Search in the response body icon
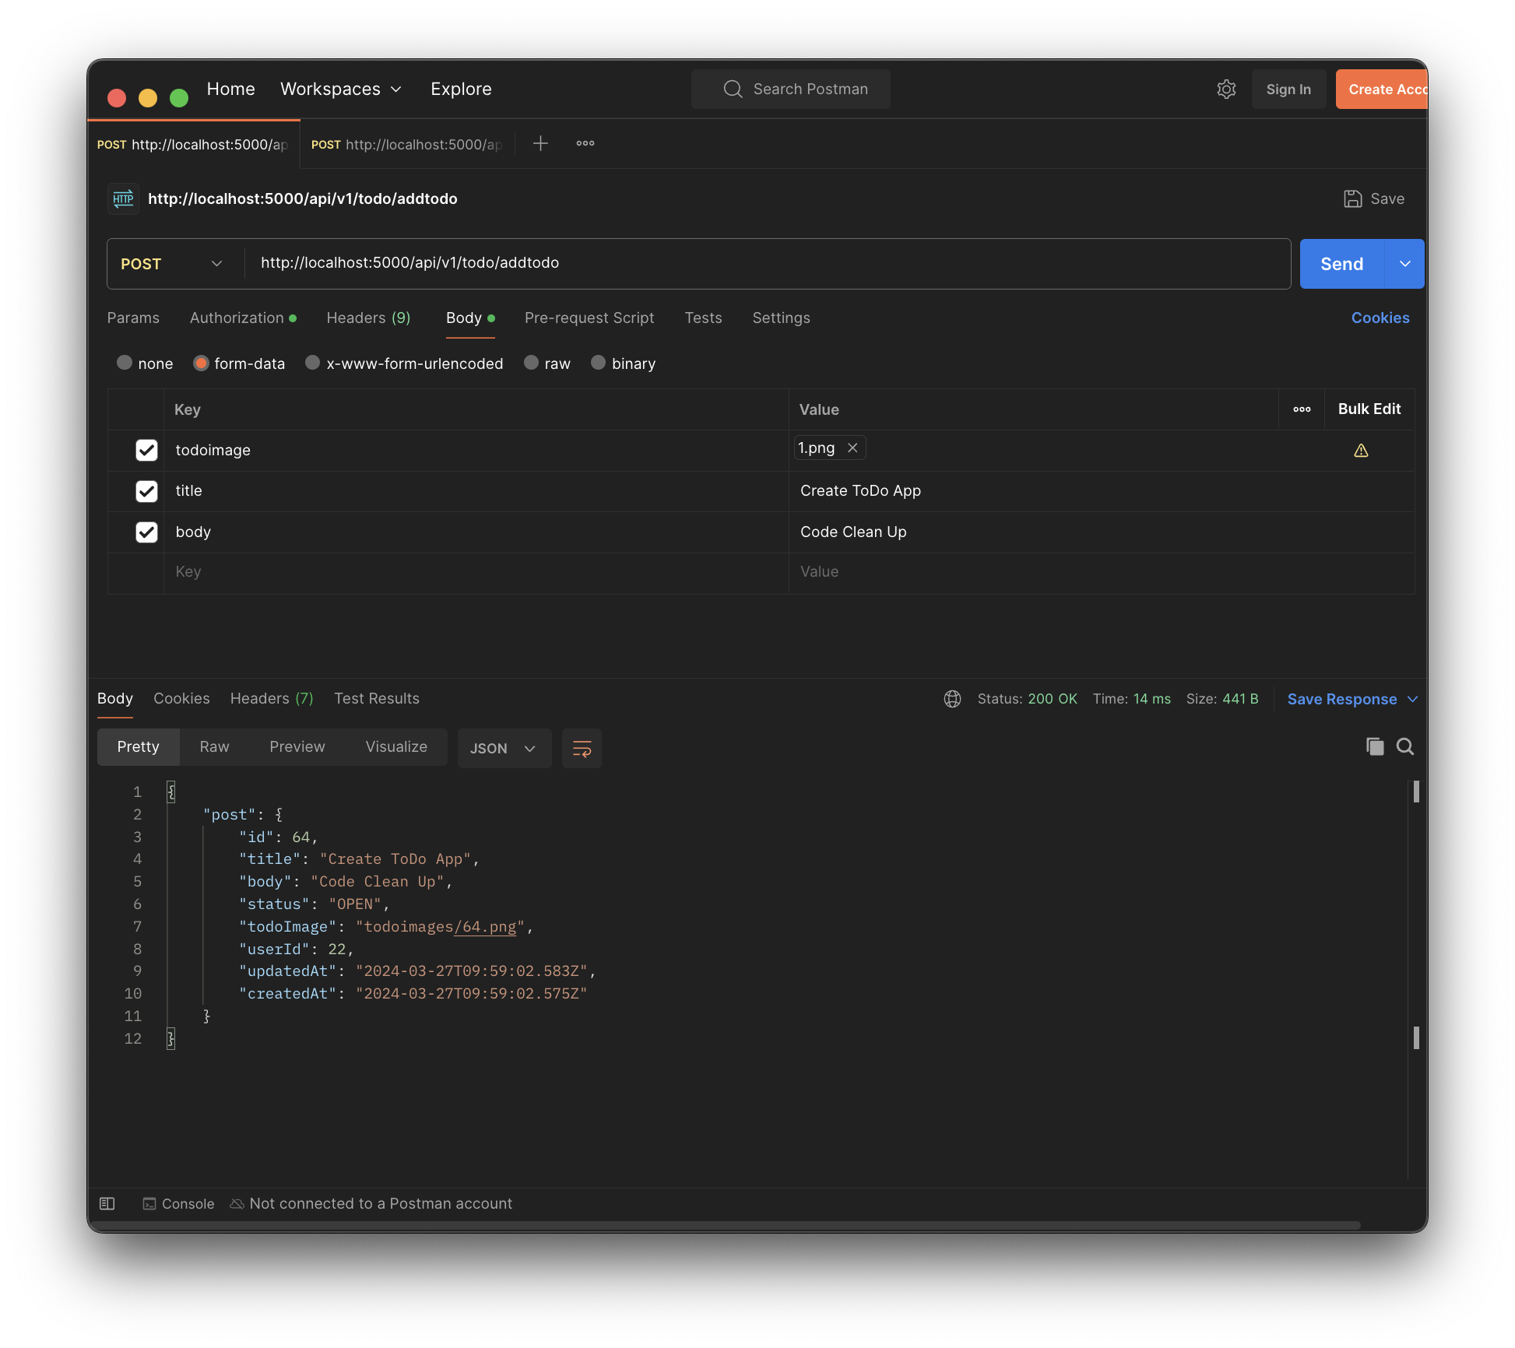 point(1404,746)
